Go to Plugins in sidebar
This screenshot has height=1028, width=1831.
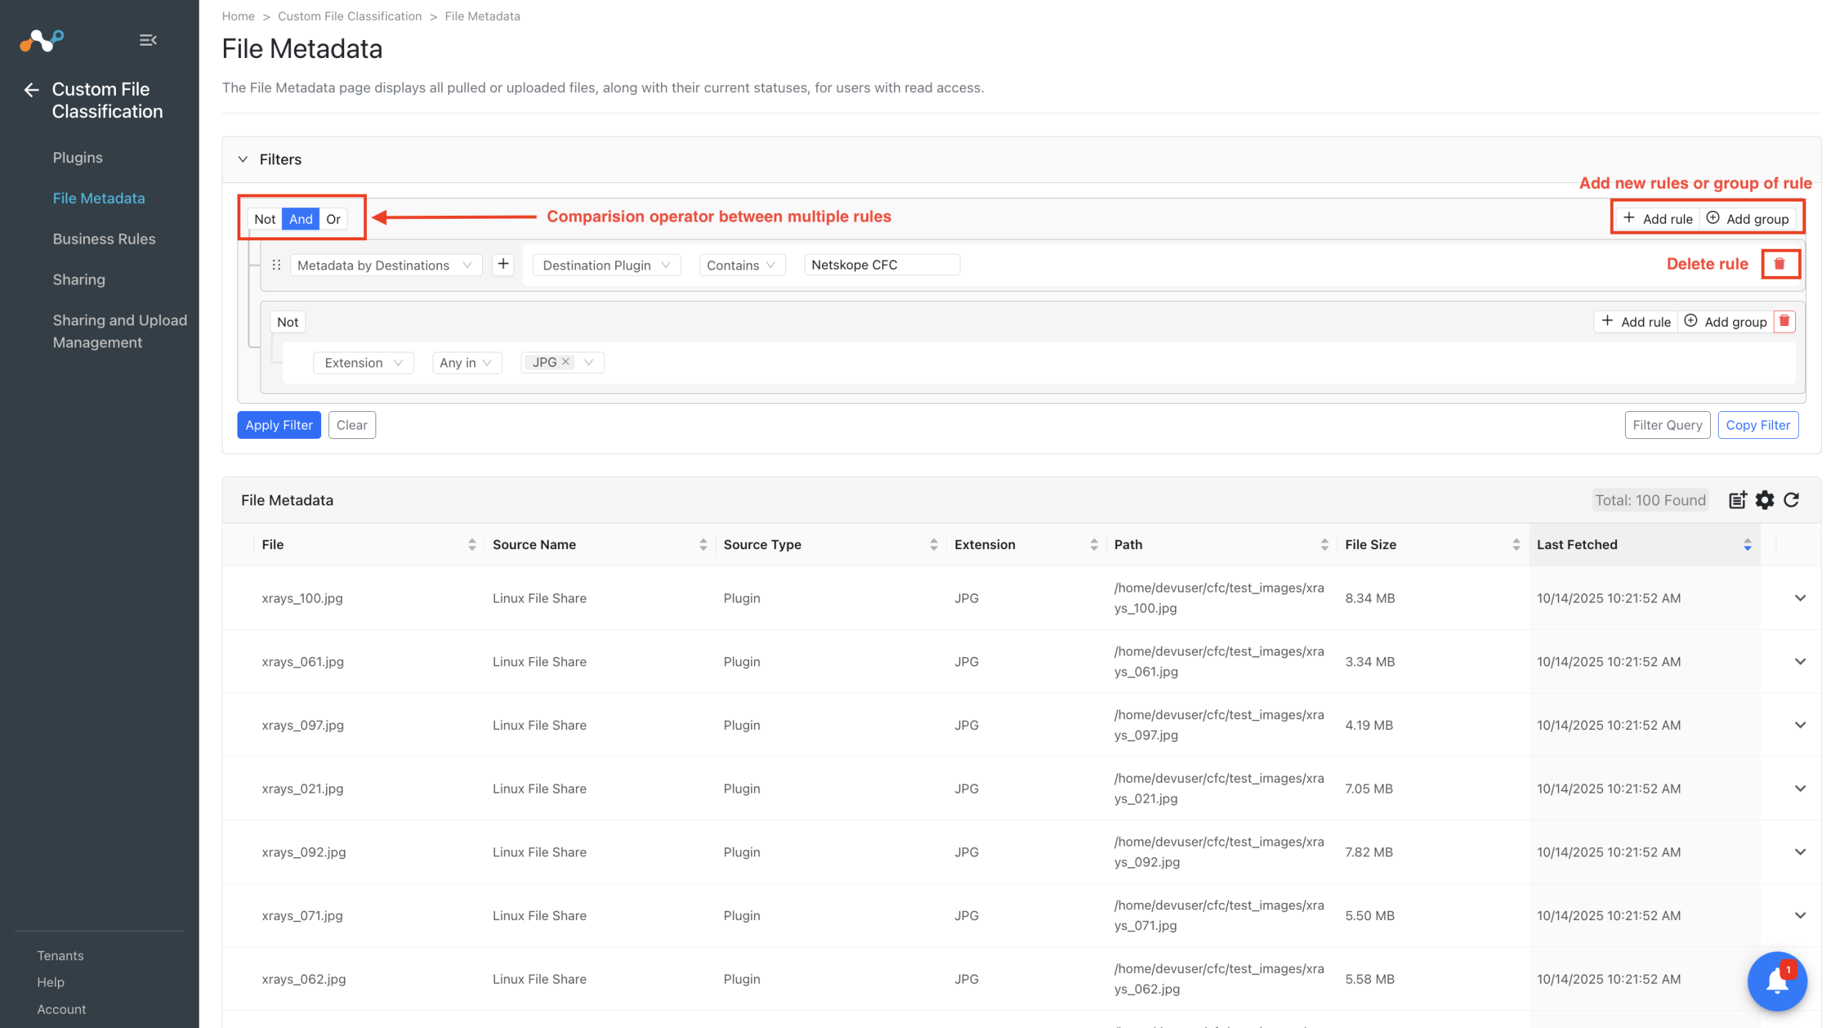click(x=77, y=158)
